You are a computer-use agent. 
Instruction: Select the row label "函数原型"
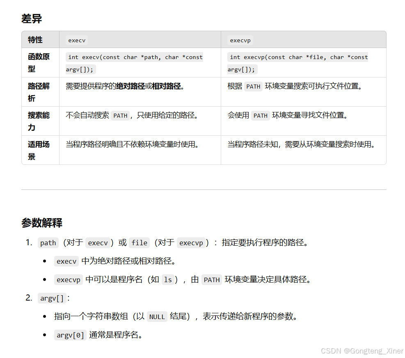(39, 63)
